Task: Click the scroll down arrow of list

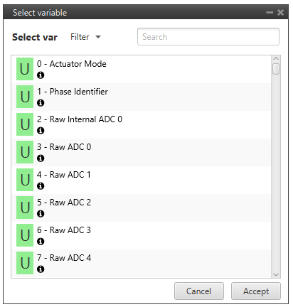Action: pyautogui.click(x=276, y=274)
